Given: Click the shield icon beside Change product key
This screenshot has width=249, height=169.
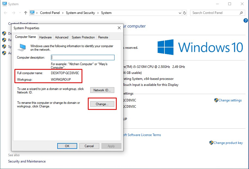Looking at the screenshot, I should pos(211,143).
